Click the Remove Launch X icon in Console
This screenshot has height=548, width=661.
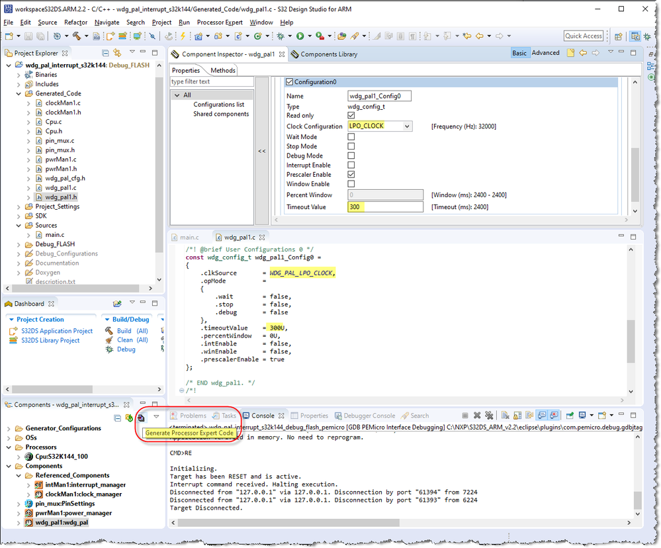[477, 416]
